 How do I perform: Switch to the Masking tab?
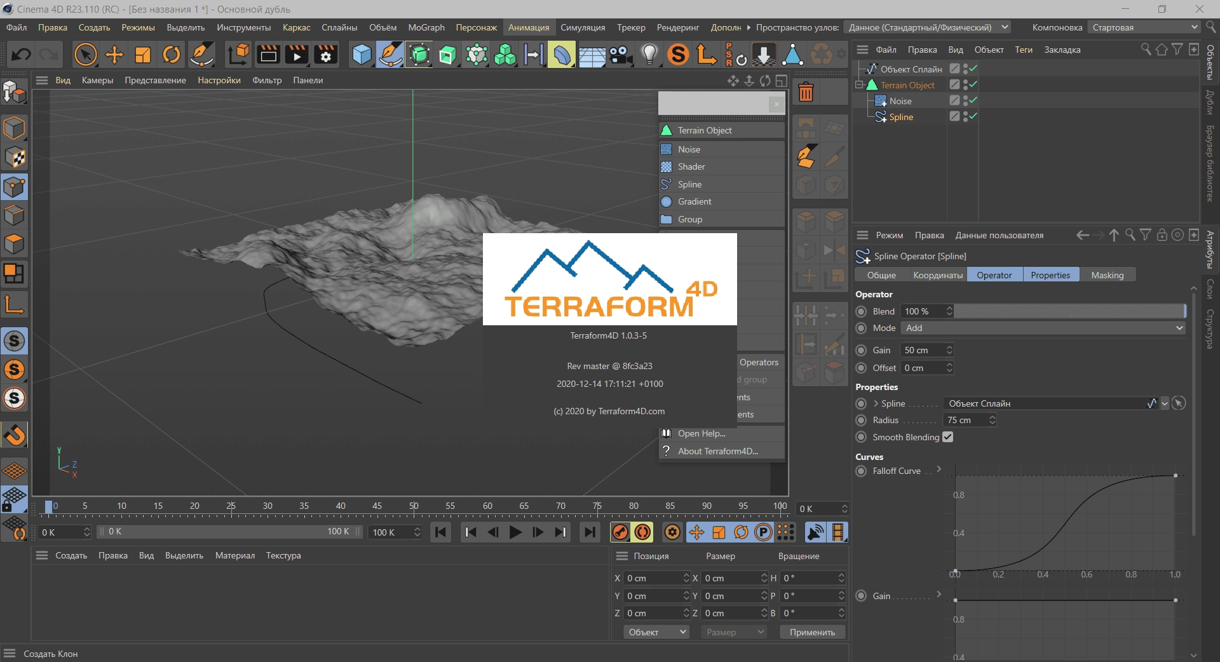pos(1107,275)
